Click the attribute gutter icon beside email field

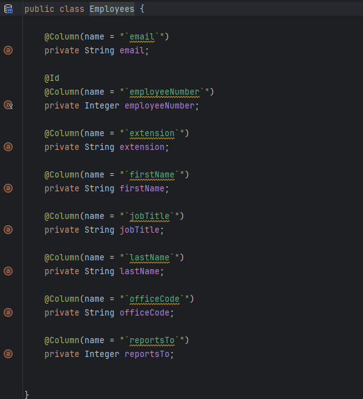[8, 50]
